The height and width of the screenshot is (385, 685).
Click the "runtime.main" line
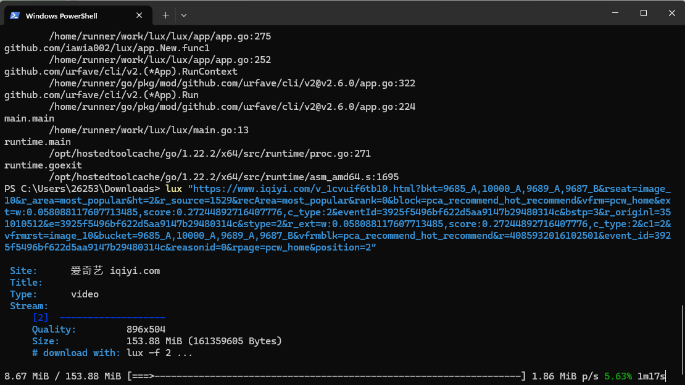pyautogui.click(x=38, y=142)
